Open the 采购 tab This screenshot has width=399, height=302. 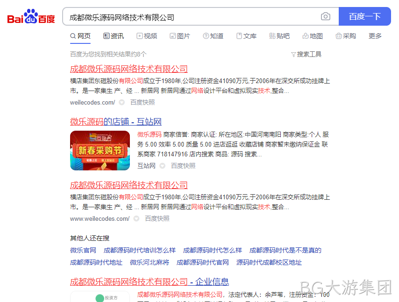[346, 36]
